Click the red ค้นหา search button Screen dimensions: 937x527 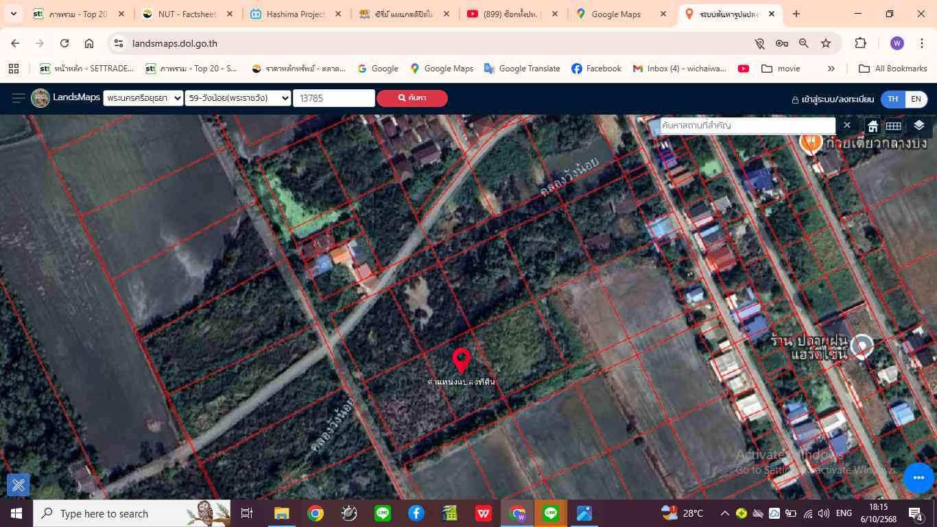tap(412, 98)
